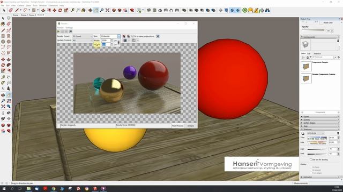The image size is (343, 192).
Task: Activate the Offset tool in top toolbar
Action: coord(49,10)
